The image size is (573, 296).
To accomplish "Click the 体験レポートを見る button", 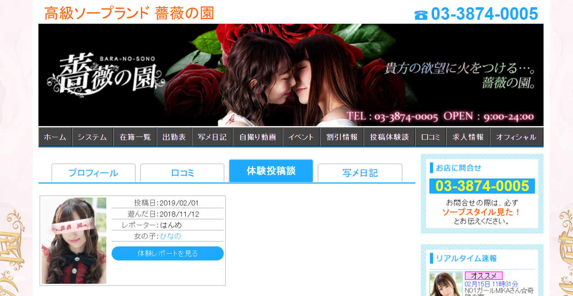I will click(x=167, y=253).
